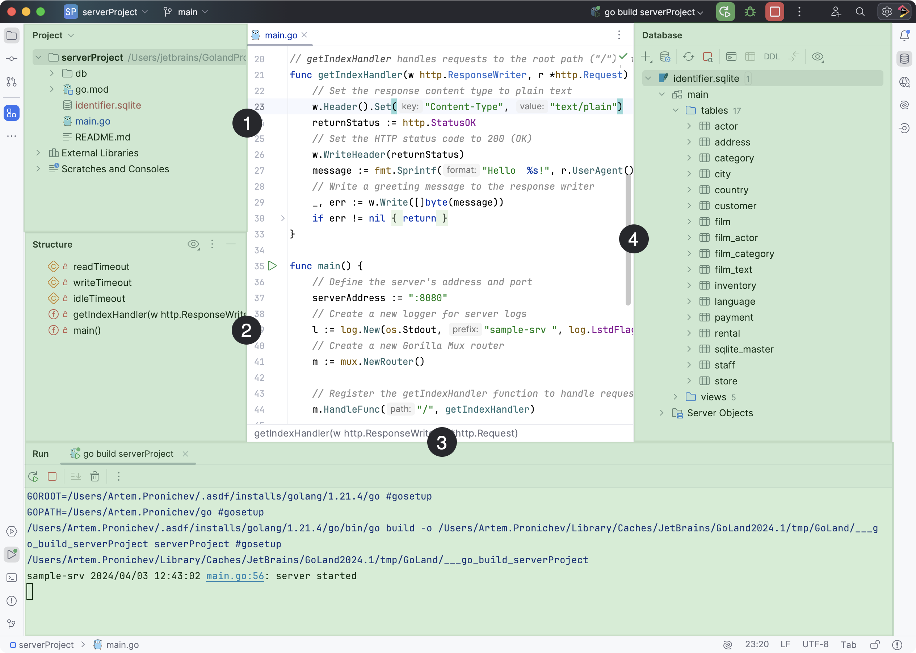Collapse the tables folder in Database panel
Viewport: 916px width, 653px height.
(675, 110)
